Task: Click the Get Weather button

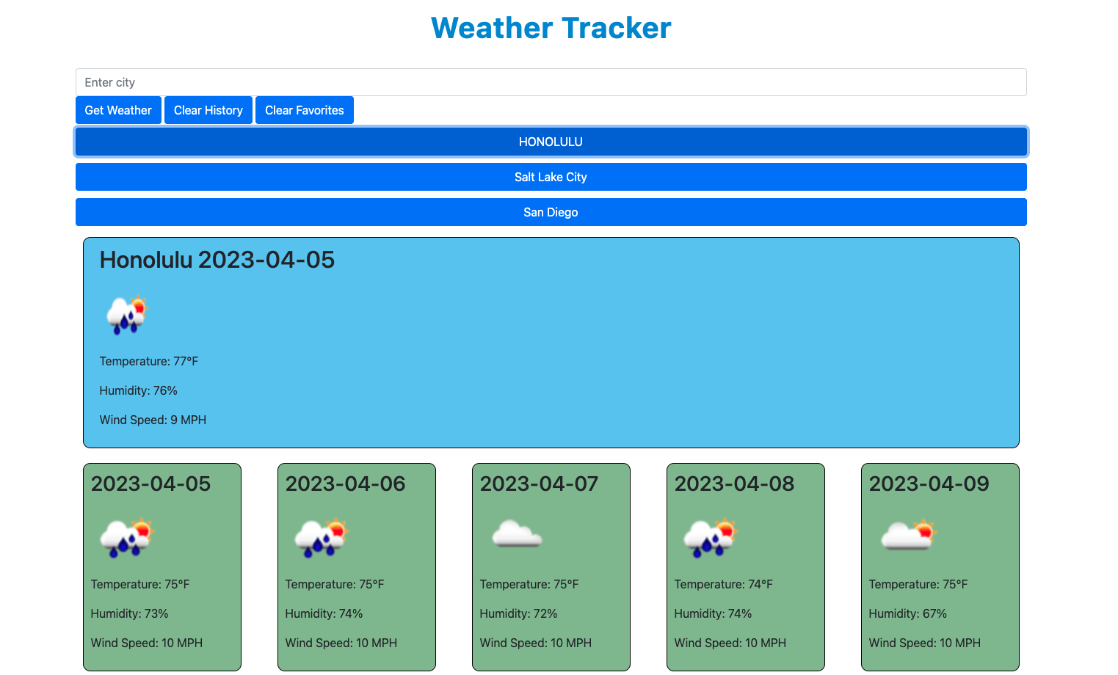Action: point(118,110)
